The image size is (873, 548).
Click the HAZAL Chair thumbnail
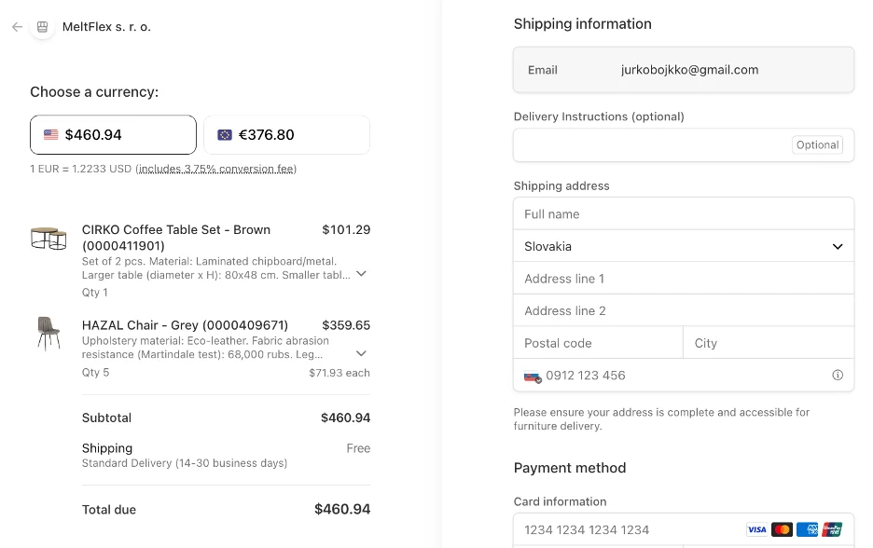click(x=48, y=333)
